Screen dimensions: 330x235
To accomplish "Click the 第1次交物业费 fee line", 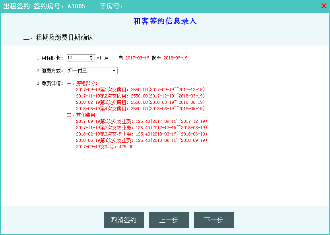I will (x=142, y=121).
